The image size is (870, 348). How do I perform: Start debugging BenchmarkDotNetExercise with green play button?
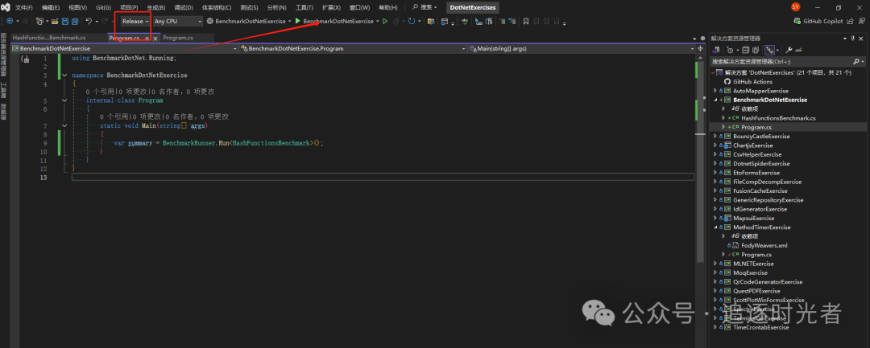pos(298,21)
